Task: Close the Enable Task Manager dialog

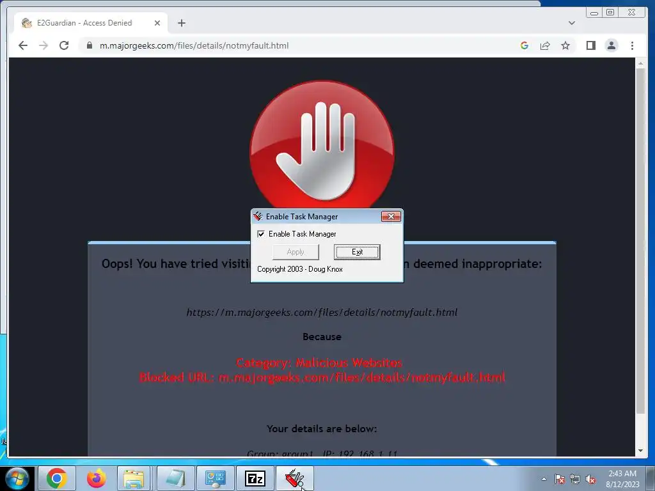Action: (391, 216)
